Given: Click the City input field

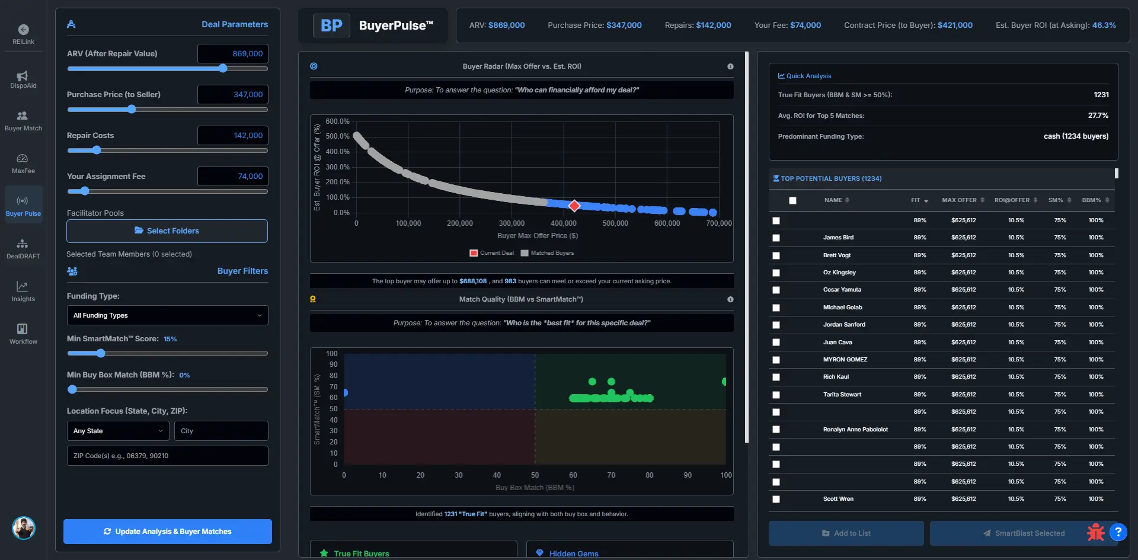Looking at the screenshot, I should tap(221, 431).
